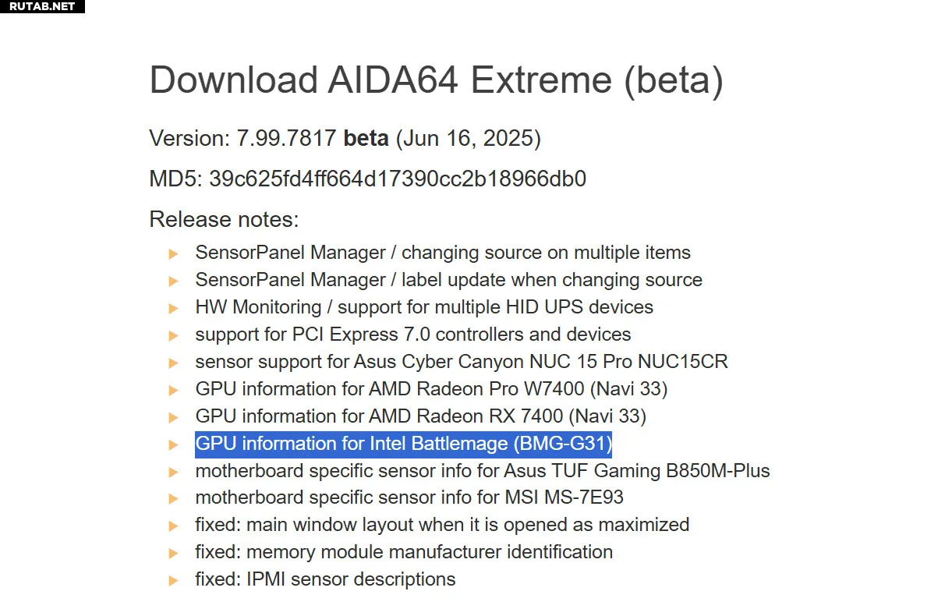Click arrow bullet beside Intel Battlemage item
This screenshot has height=616, width=945.
[174, 444]
